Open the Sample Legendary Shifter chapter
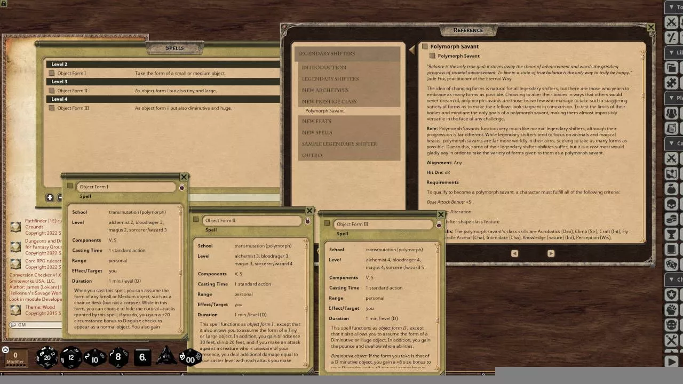Screen dimensions: 683x384 point(347,144)
